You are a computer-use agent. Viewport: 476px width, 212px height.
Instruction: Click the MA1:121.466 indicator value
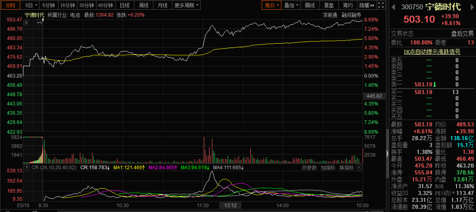129,167
